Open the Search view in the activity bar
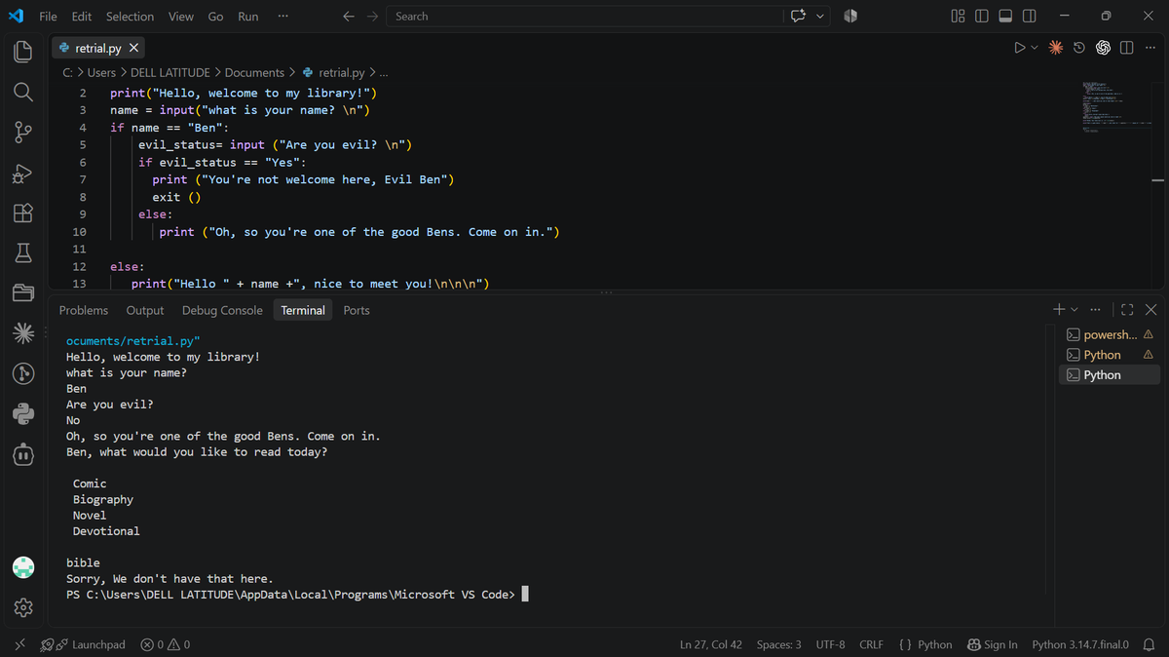Image resolution: width=1169 pixels, height=657 pixels. coord(23,92)
